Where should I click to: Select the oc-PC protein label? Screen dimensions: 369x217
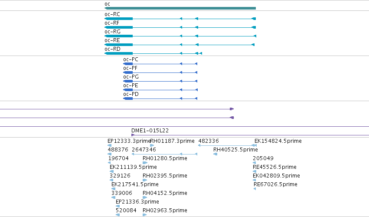131,59
